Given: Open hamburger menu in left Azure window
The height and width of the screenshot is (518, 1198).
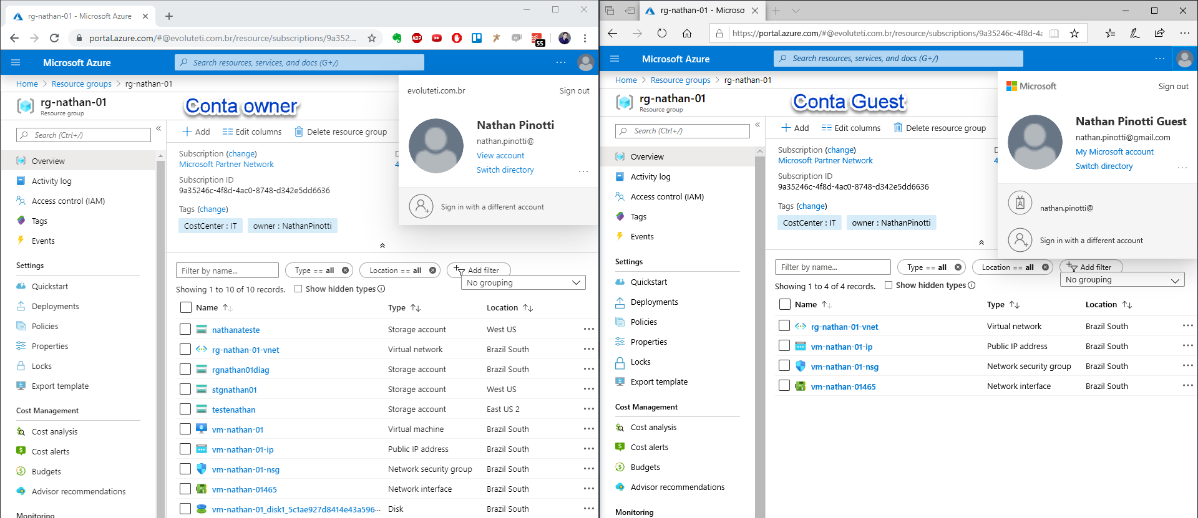Looking at the screenshot, I should point(16,62).
